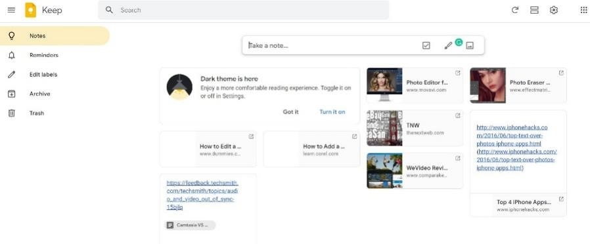
Task: Open Reminders in the sidebar
Action: pyautogui.click(x=55, y=55)
